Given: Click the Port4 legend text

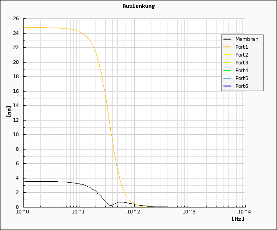Looking at the screenshot, I should [x=241, y=70].
